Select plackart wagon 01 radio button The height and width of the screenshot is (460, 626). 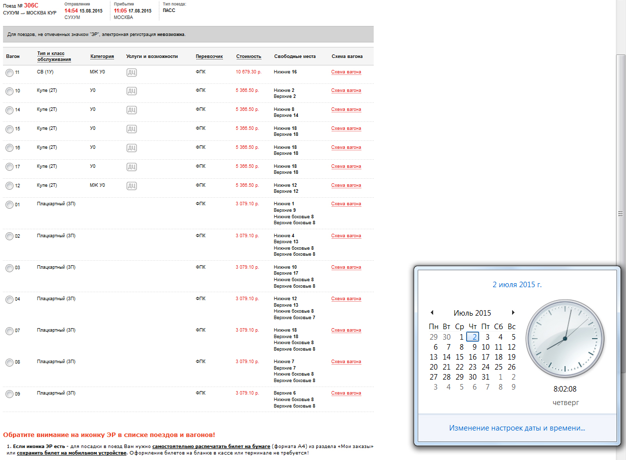click(9, 205)
